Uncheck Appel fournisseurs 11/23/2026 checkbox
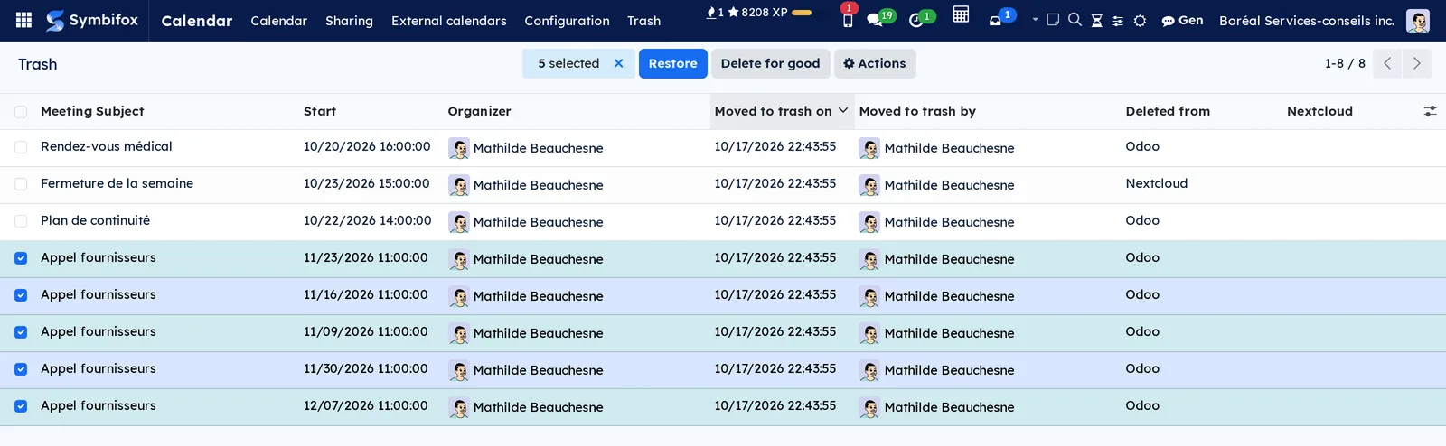The width and height of the screenshot is (1446, 446). point(21,258)
